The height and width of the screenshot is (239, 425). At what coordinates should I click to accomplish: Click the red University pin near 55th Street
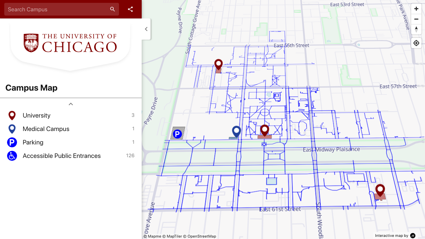(x=219, y=65)
